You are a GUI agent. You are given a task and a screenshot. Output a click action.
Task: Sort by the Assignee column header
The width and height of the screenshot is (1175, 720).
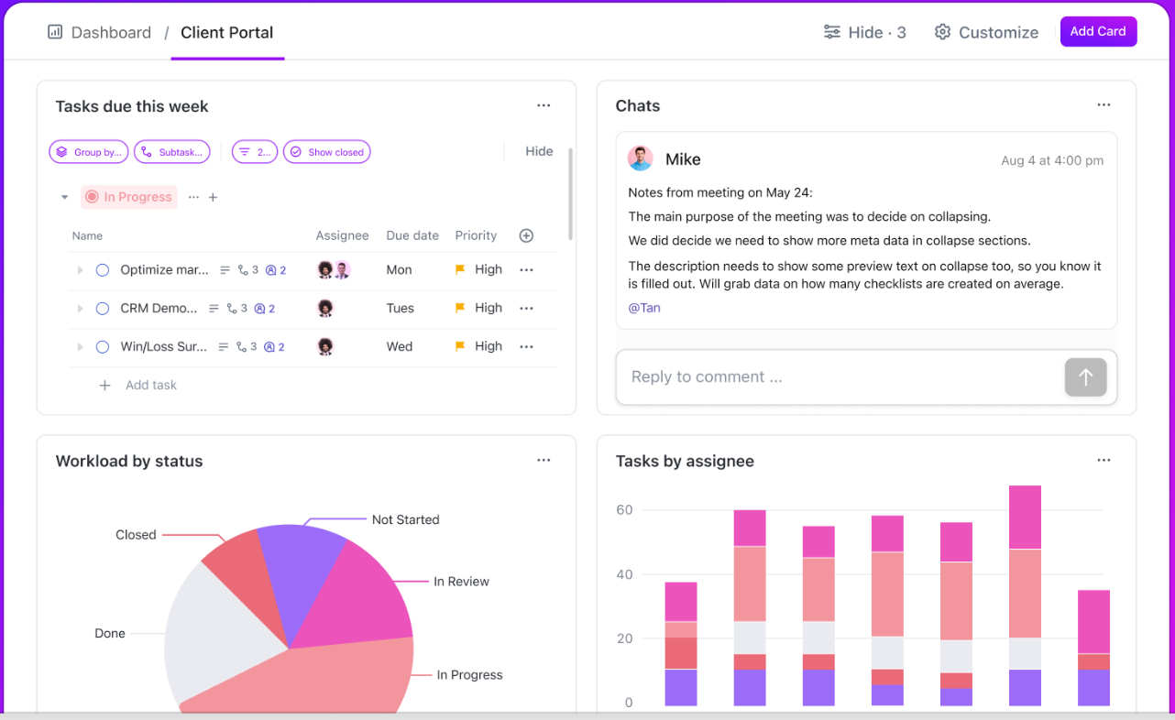(x=342, y=235)
